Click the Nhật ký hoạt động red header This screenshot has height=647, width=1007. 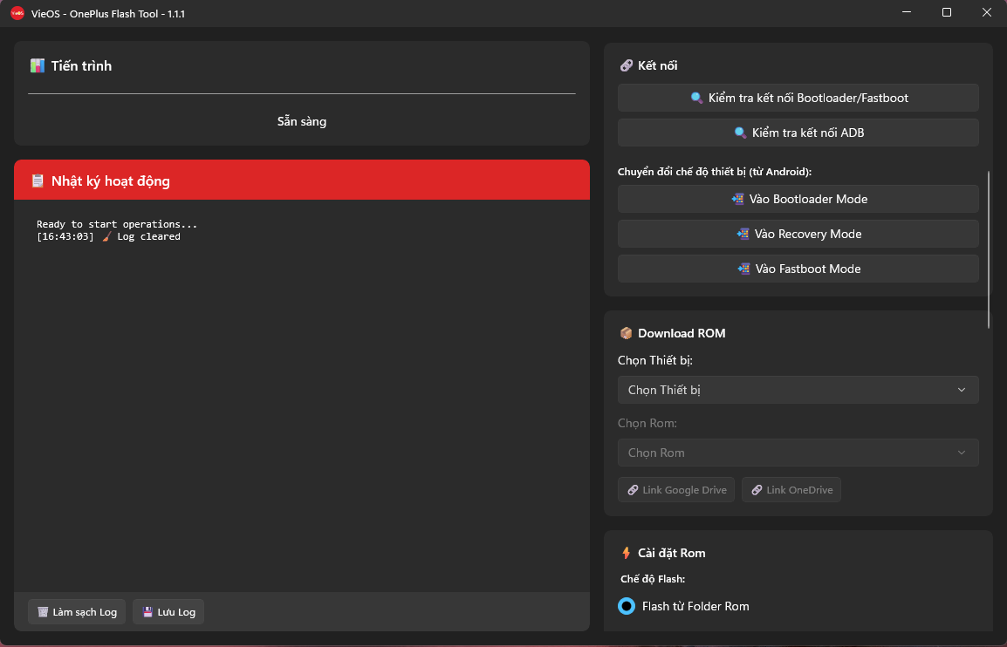pos(302,180)
